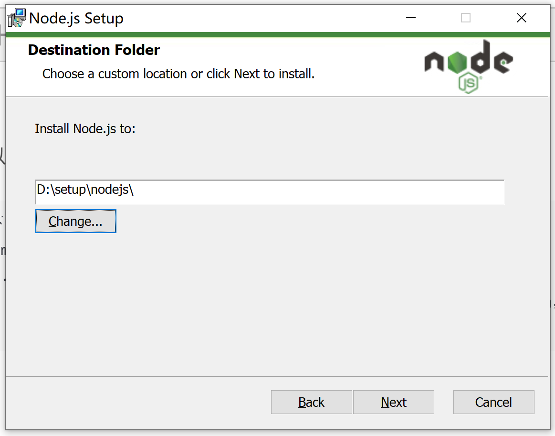The width and height of the screenshot is (555, 436).
Task: Click the Node.js logo in header
Action: [x=469, y=66]
